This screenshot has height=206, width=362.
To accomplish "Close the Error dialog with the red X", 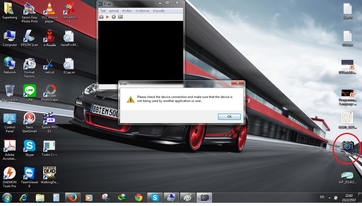I will click(x=237, y=83).
